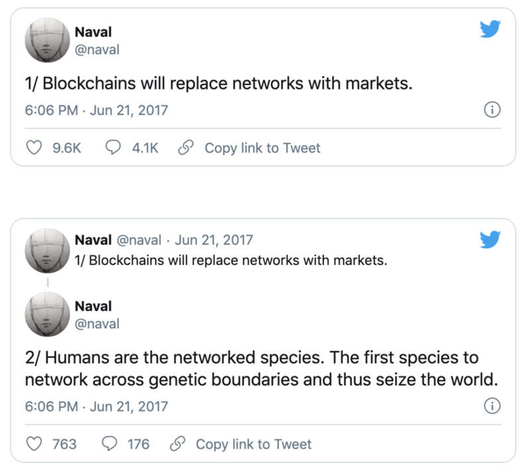Open replies on tweet with 4.1K replies

pos(113,148)
